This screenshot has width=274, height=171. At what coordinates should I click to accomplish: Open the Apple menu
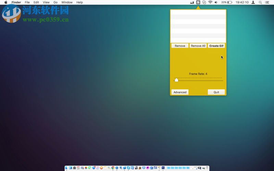[x=6, y=2]
